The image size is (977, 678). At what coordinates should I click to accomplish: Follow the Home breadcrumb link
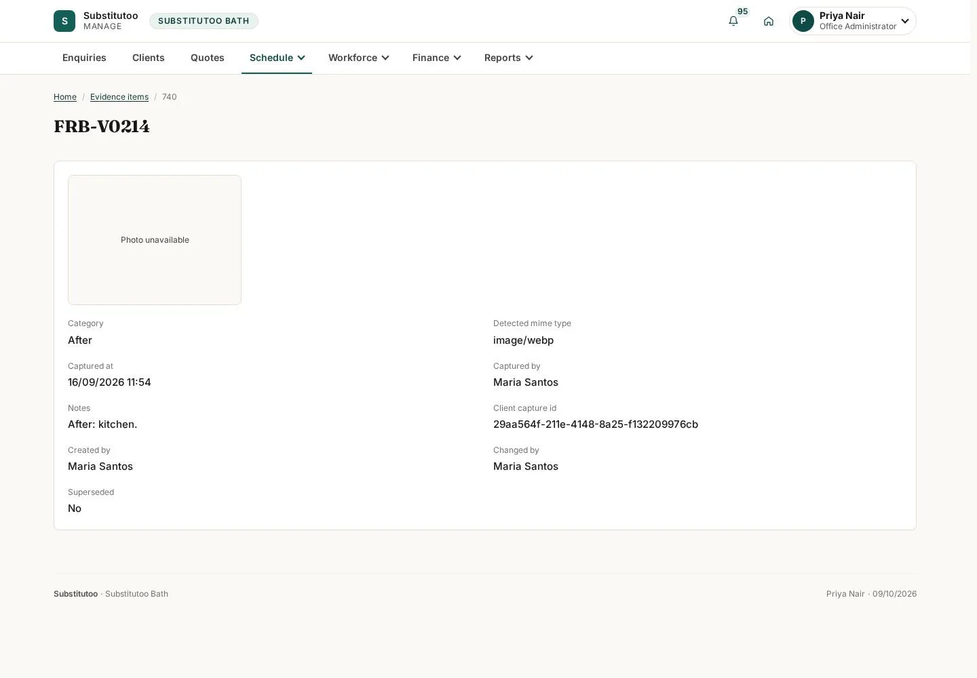tap(65, 97)
